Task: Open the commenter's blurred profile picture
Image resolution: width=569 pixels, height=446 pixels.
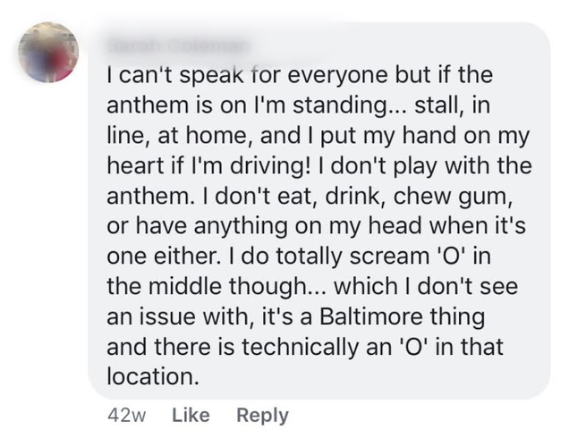Action: tap(48, 53)
